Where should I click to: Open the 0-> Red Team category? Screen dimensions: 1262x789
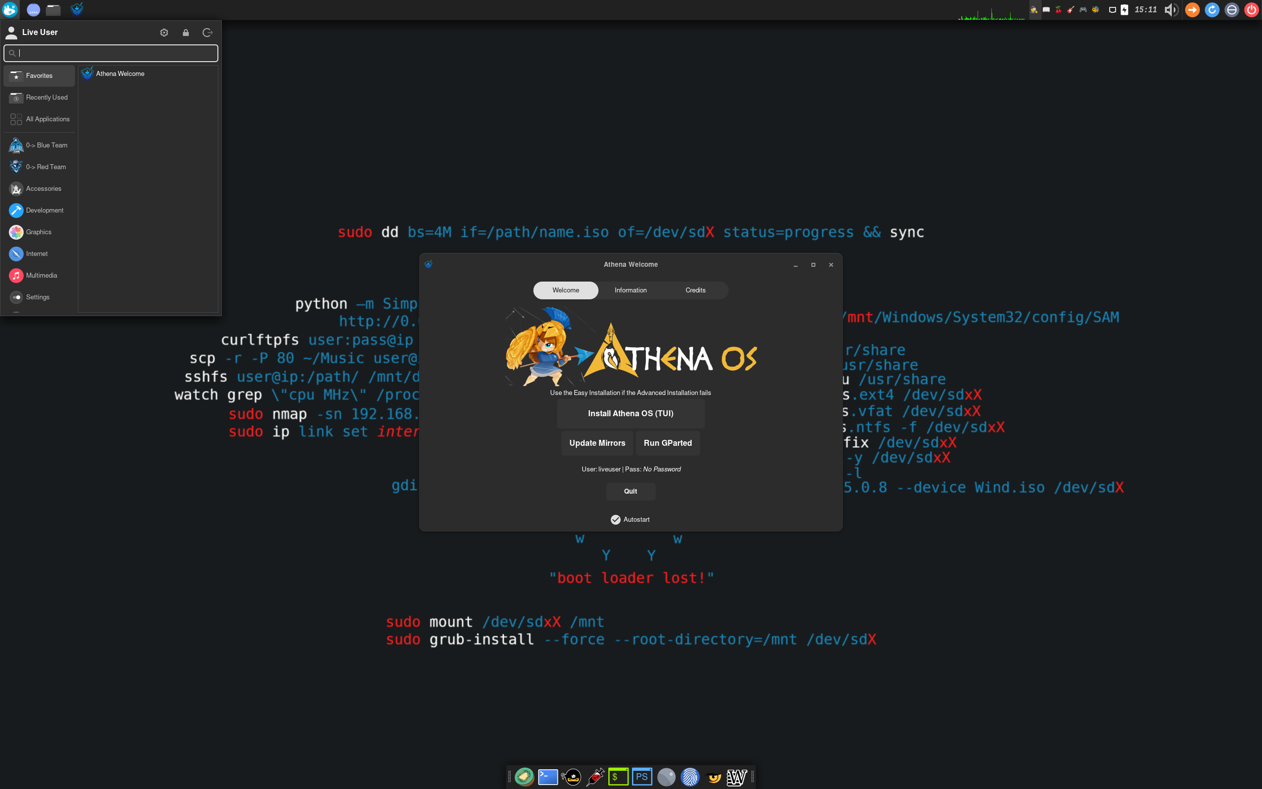39,167
